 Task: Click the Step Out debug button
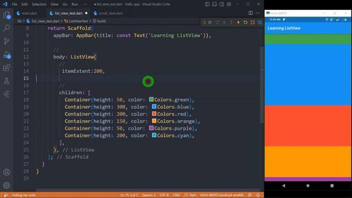click(231, 23)
